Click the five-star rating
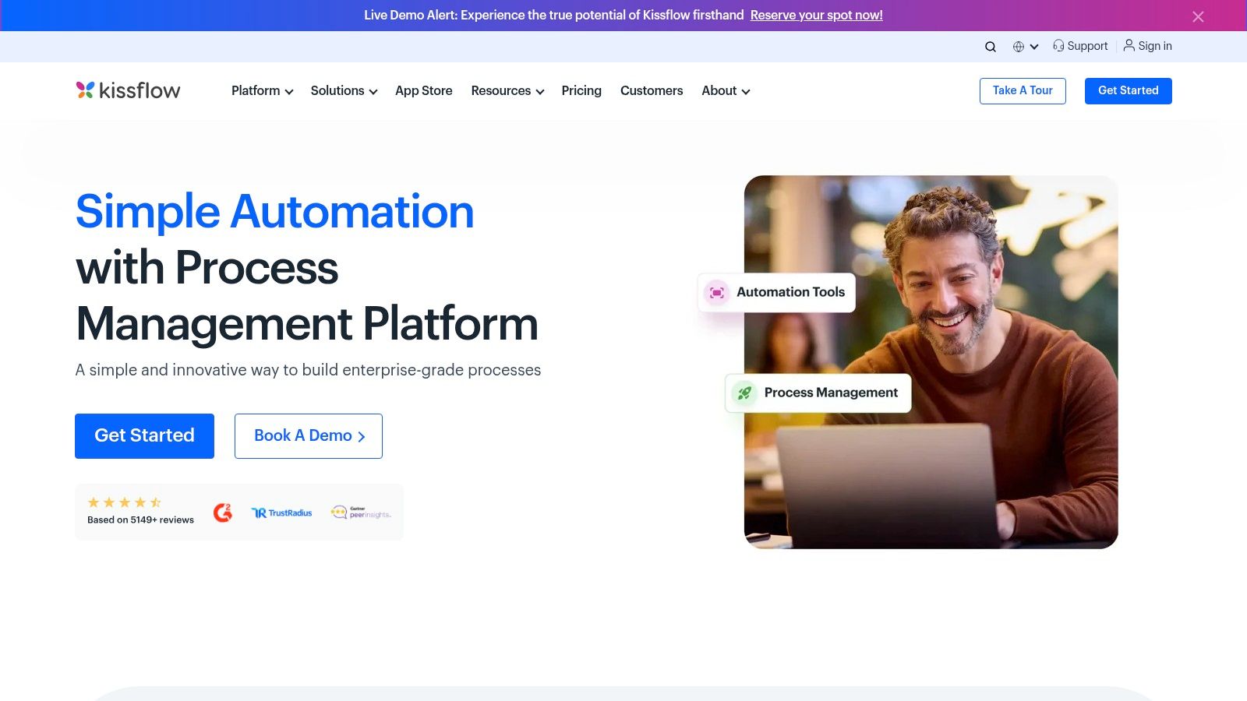This screenshot has height=701, width=1247. tap(125, 502)
